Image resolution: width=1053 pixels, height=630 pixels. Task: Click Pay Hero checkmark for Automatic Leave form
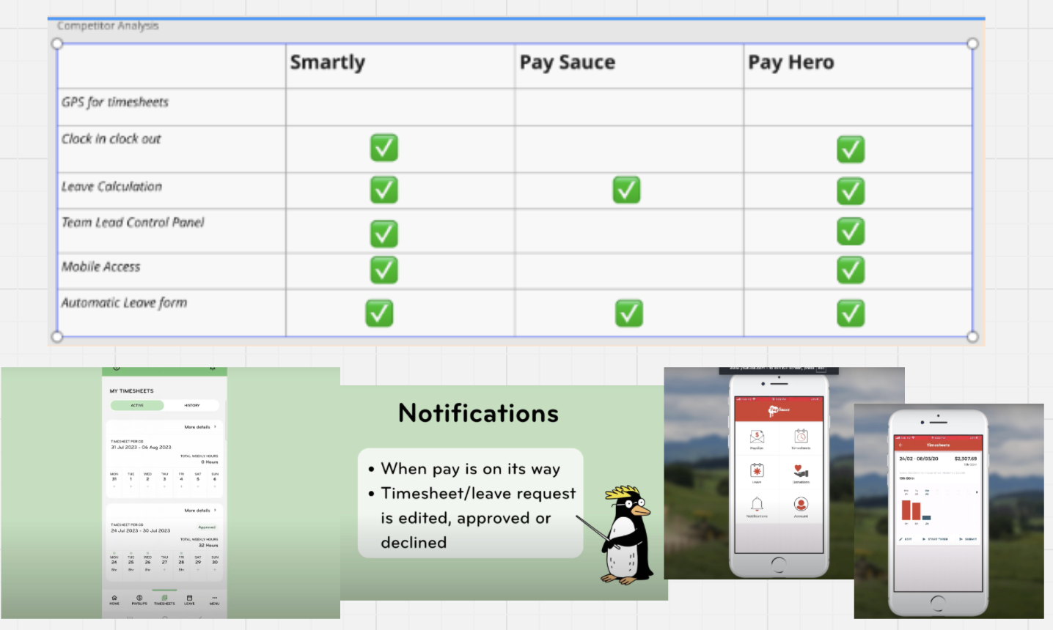coord(851,313)
